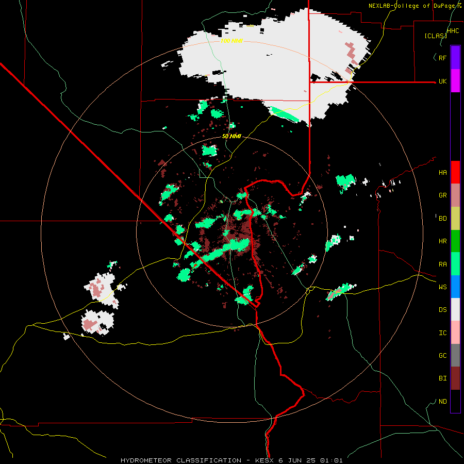Click the dusty pink GR legend swatch
This screenshot has height=464, width=464.
point(455,195)
